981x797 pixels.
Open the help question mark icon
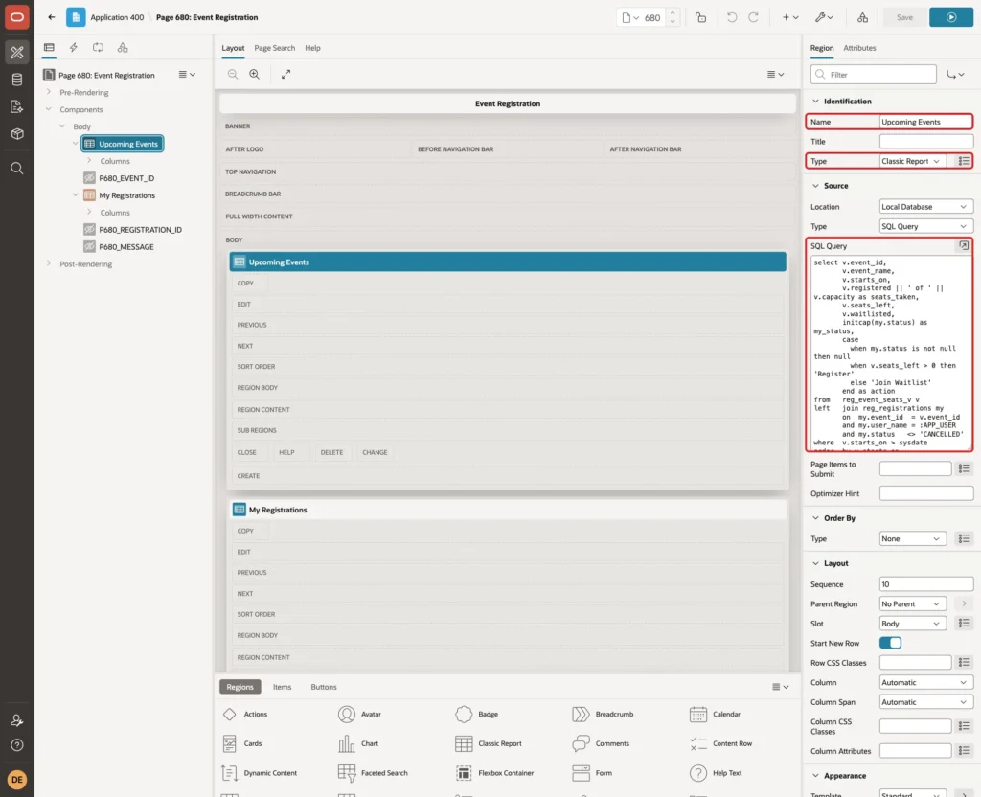[17, 745]
